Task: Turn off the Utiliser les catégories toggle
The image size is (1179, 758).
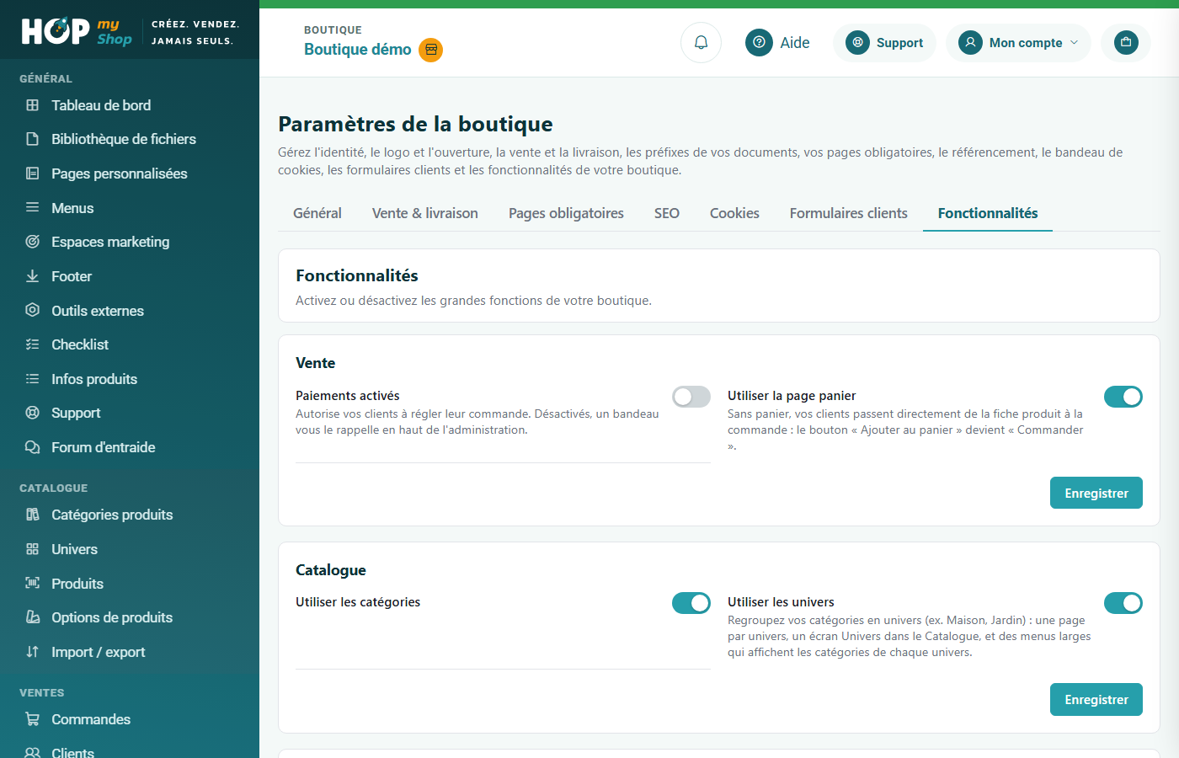Action: pos(691,603)
